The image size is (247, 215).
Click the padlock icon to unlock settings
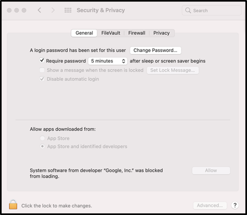click(13, 204)
